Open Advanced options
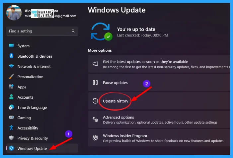Image resolution: width=233 pixels, height=158 pixels. click(159, 119)
